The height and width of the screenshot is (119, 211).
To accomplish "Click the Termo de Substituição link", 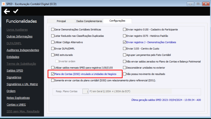I will tap(21, 64).
